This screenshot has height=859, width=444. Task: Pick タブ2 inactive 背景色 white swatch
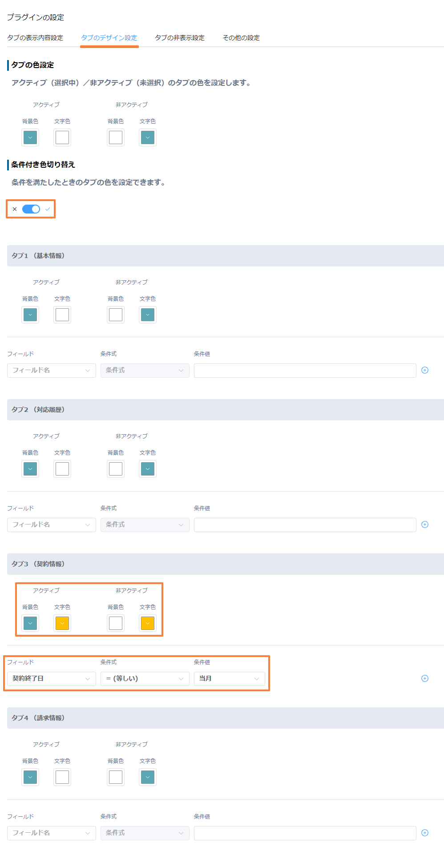tap(116, 469)
